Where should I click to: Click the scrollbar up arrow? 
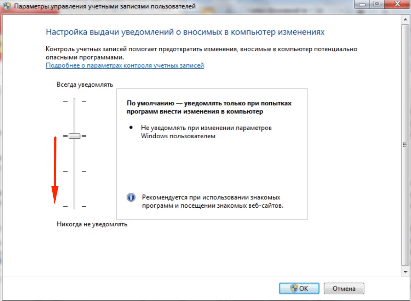pyautogui.click(x=405, y=20)
